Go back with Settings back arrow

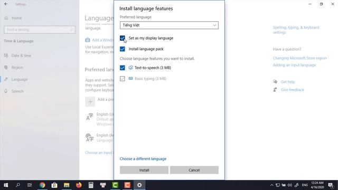coord(6,4)
